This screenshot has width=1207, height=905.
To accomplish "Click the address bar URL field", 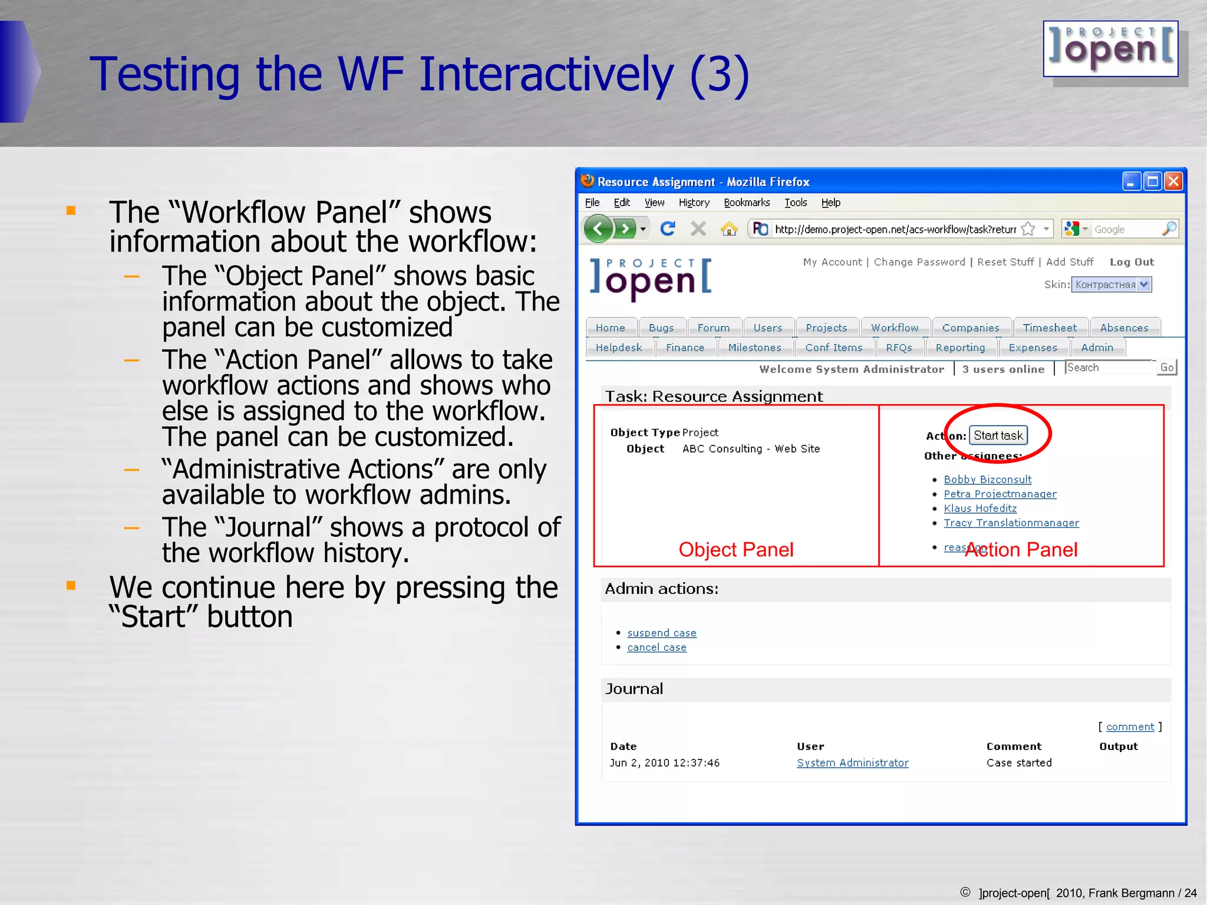I will pos(895,229).
